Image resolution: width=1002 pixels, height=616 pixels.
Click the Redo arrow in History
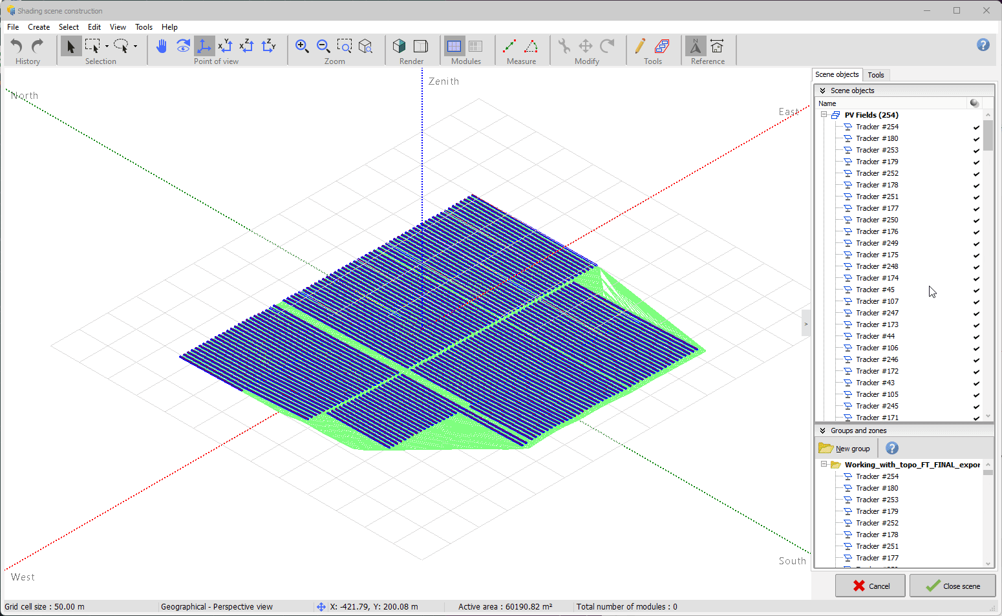click(37, 46)
